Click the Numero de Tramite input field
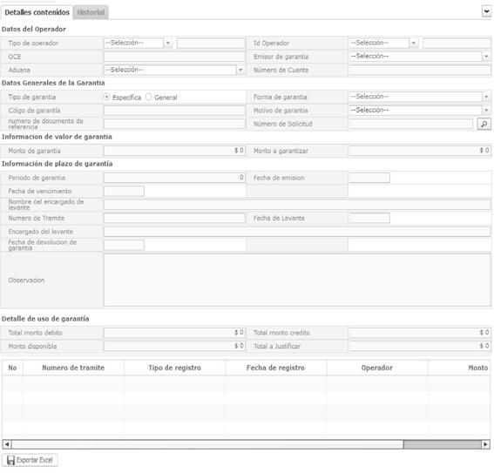This screenshot has height=473, width=494. click(x=174, y=218)
